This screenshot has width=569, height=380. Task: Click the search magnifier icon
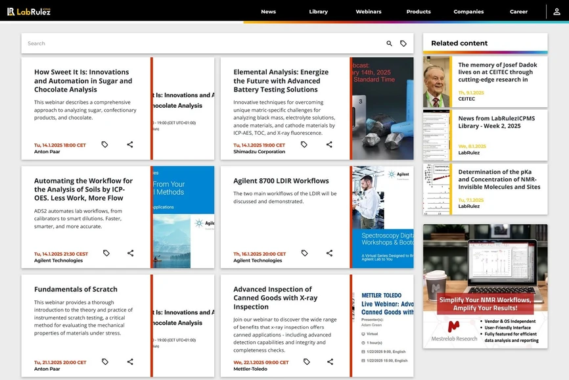[389, 43]
